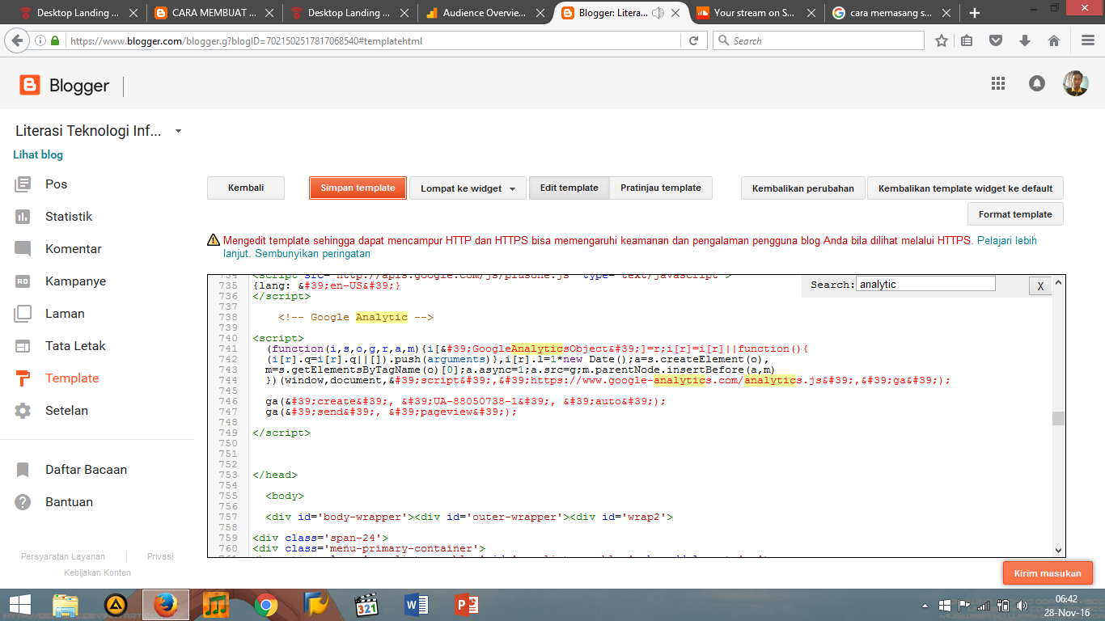This screenshot has width=1105, height=621.
Task: Switch to Pratinjau template preview
Action: 661,188
